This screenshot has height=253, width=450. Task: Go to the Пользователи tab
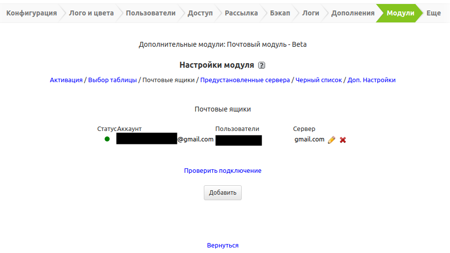coord(150,13)
